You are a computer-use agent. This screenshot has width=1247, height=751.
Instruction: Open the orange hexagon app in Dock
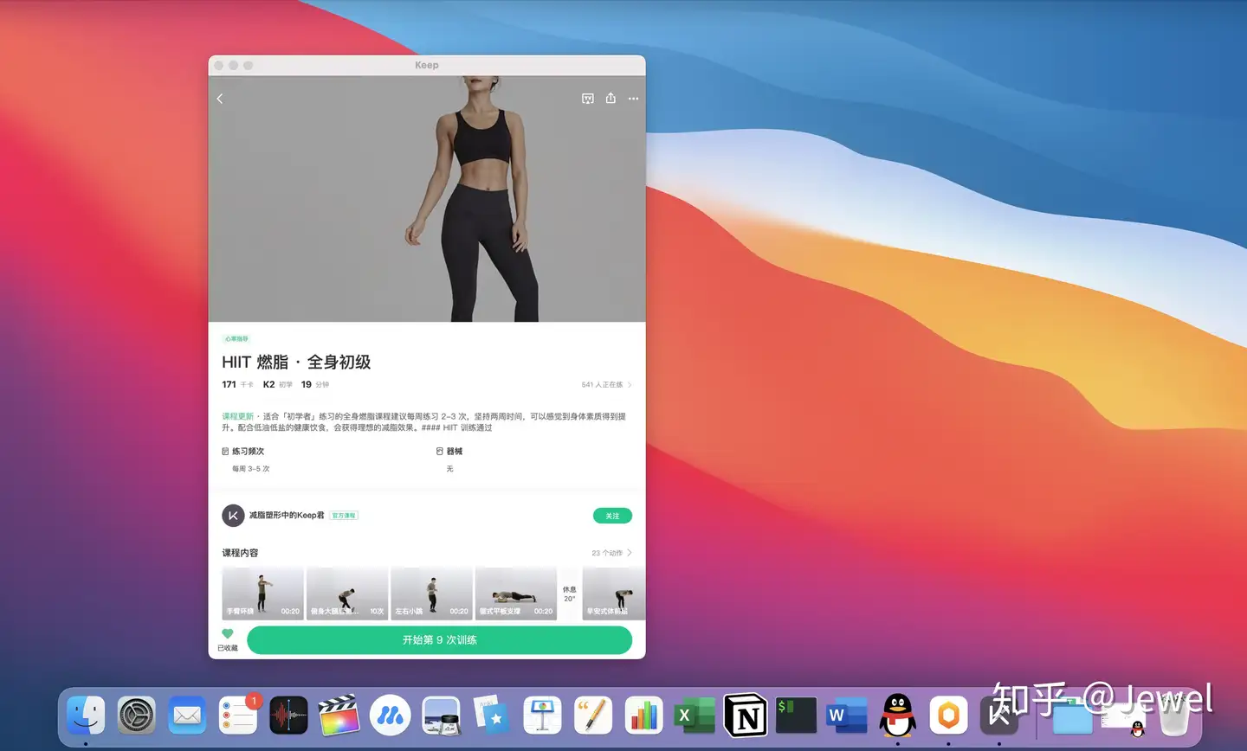tap(948, 716)
